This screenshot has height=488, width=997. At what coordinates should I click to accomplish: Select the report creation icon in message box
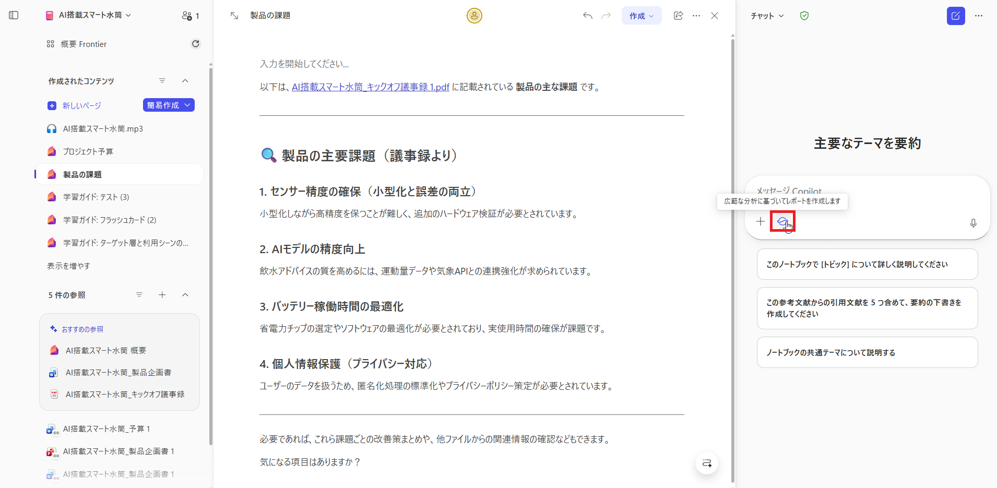782,221
